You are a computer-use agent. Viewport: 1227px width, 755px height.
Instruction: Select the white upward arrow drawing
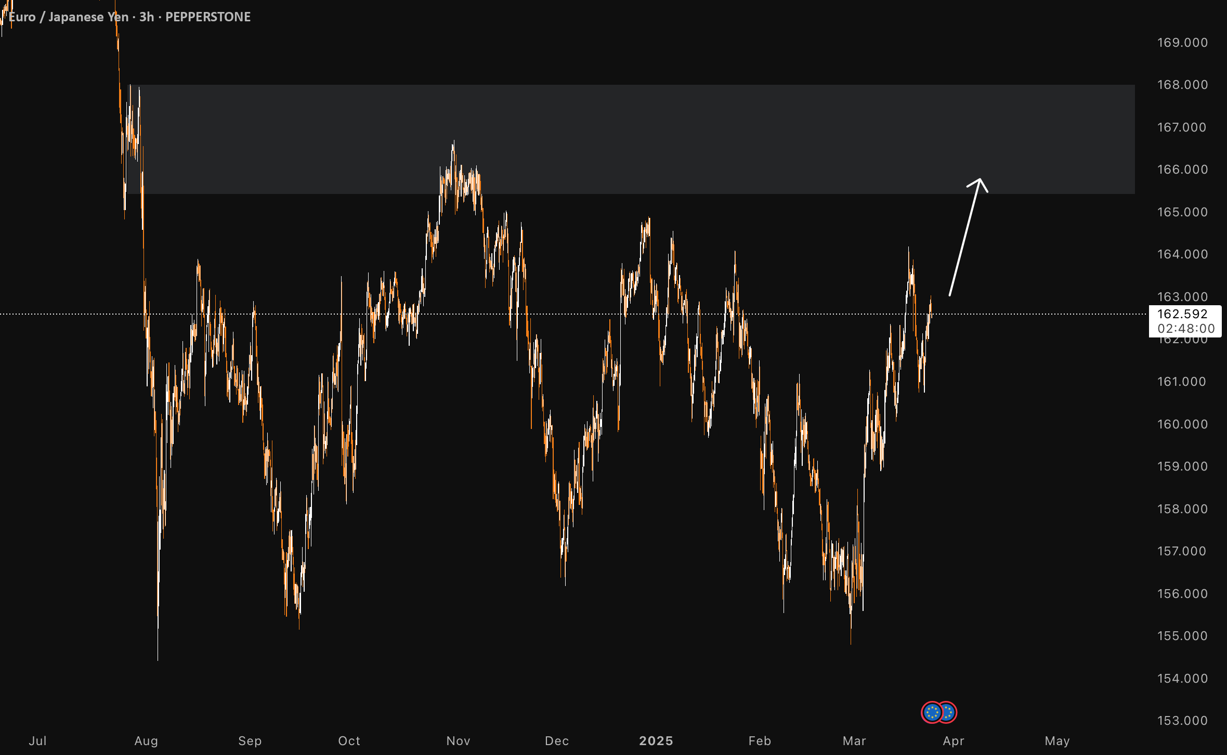click(968, 237)
